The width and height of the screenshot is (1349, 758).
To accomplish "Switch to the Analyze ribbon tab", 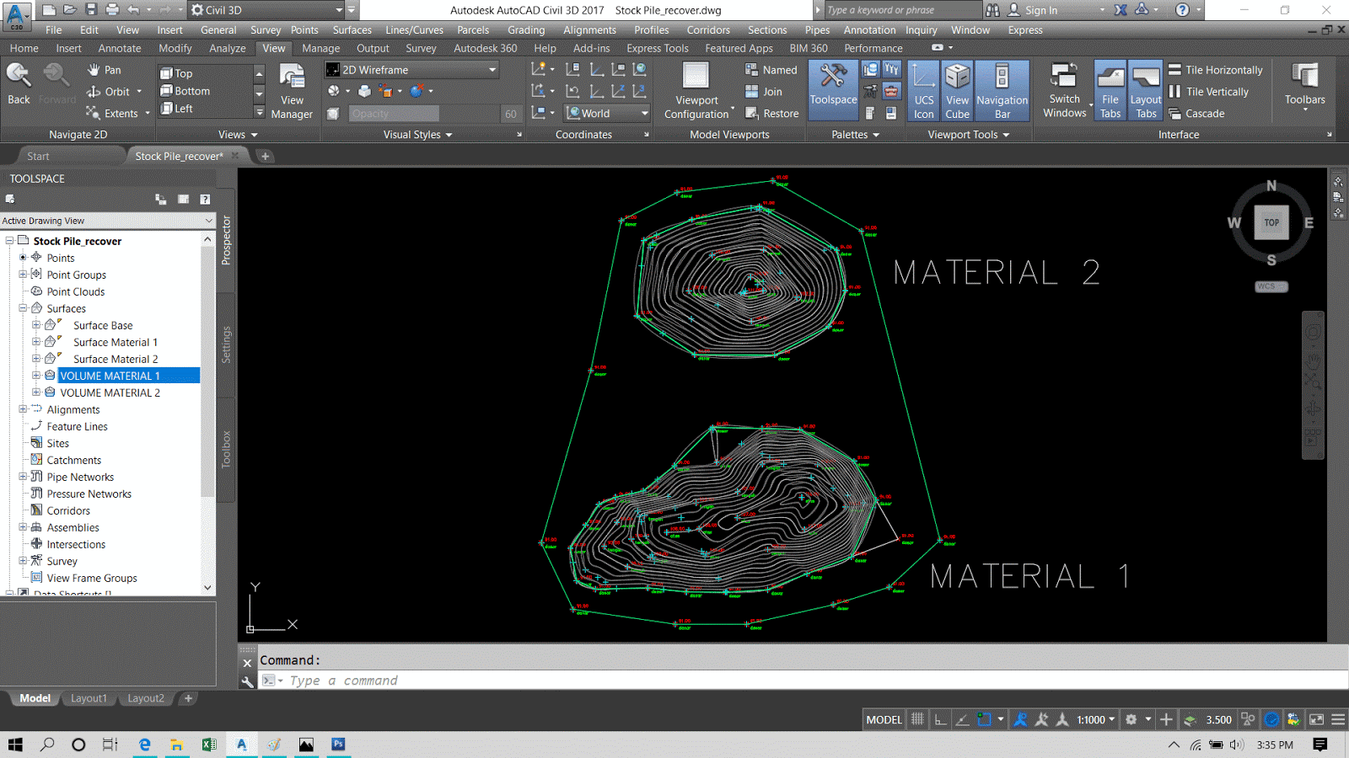I will point(227,48).
